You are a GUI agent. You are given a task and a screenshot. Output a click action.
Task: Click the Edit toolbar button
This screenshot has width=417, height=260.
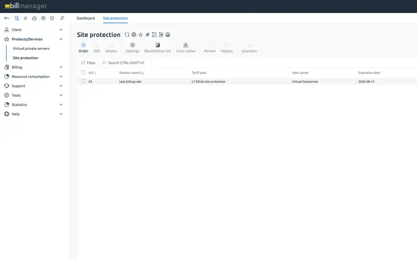97,48
